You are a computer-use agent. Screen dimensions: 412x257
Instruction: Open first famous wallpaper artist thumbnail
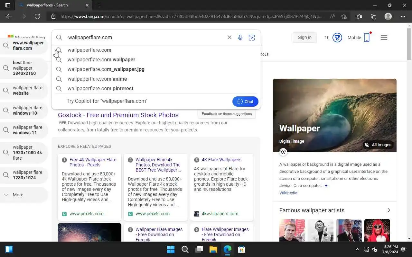coord(292,230)
